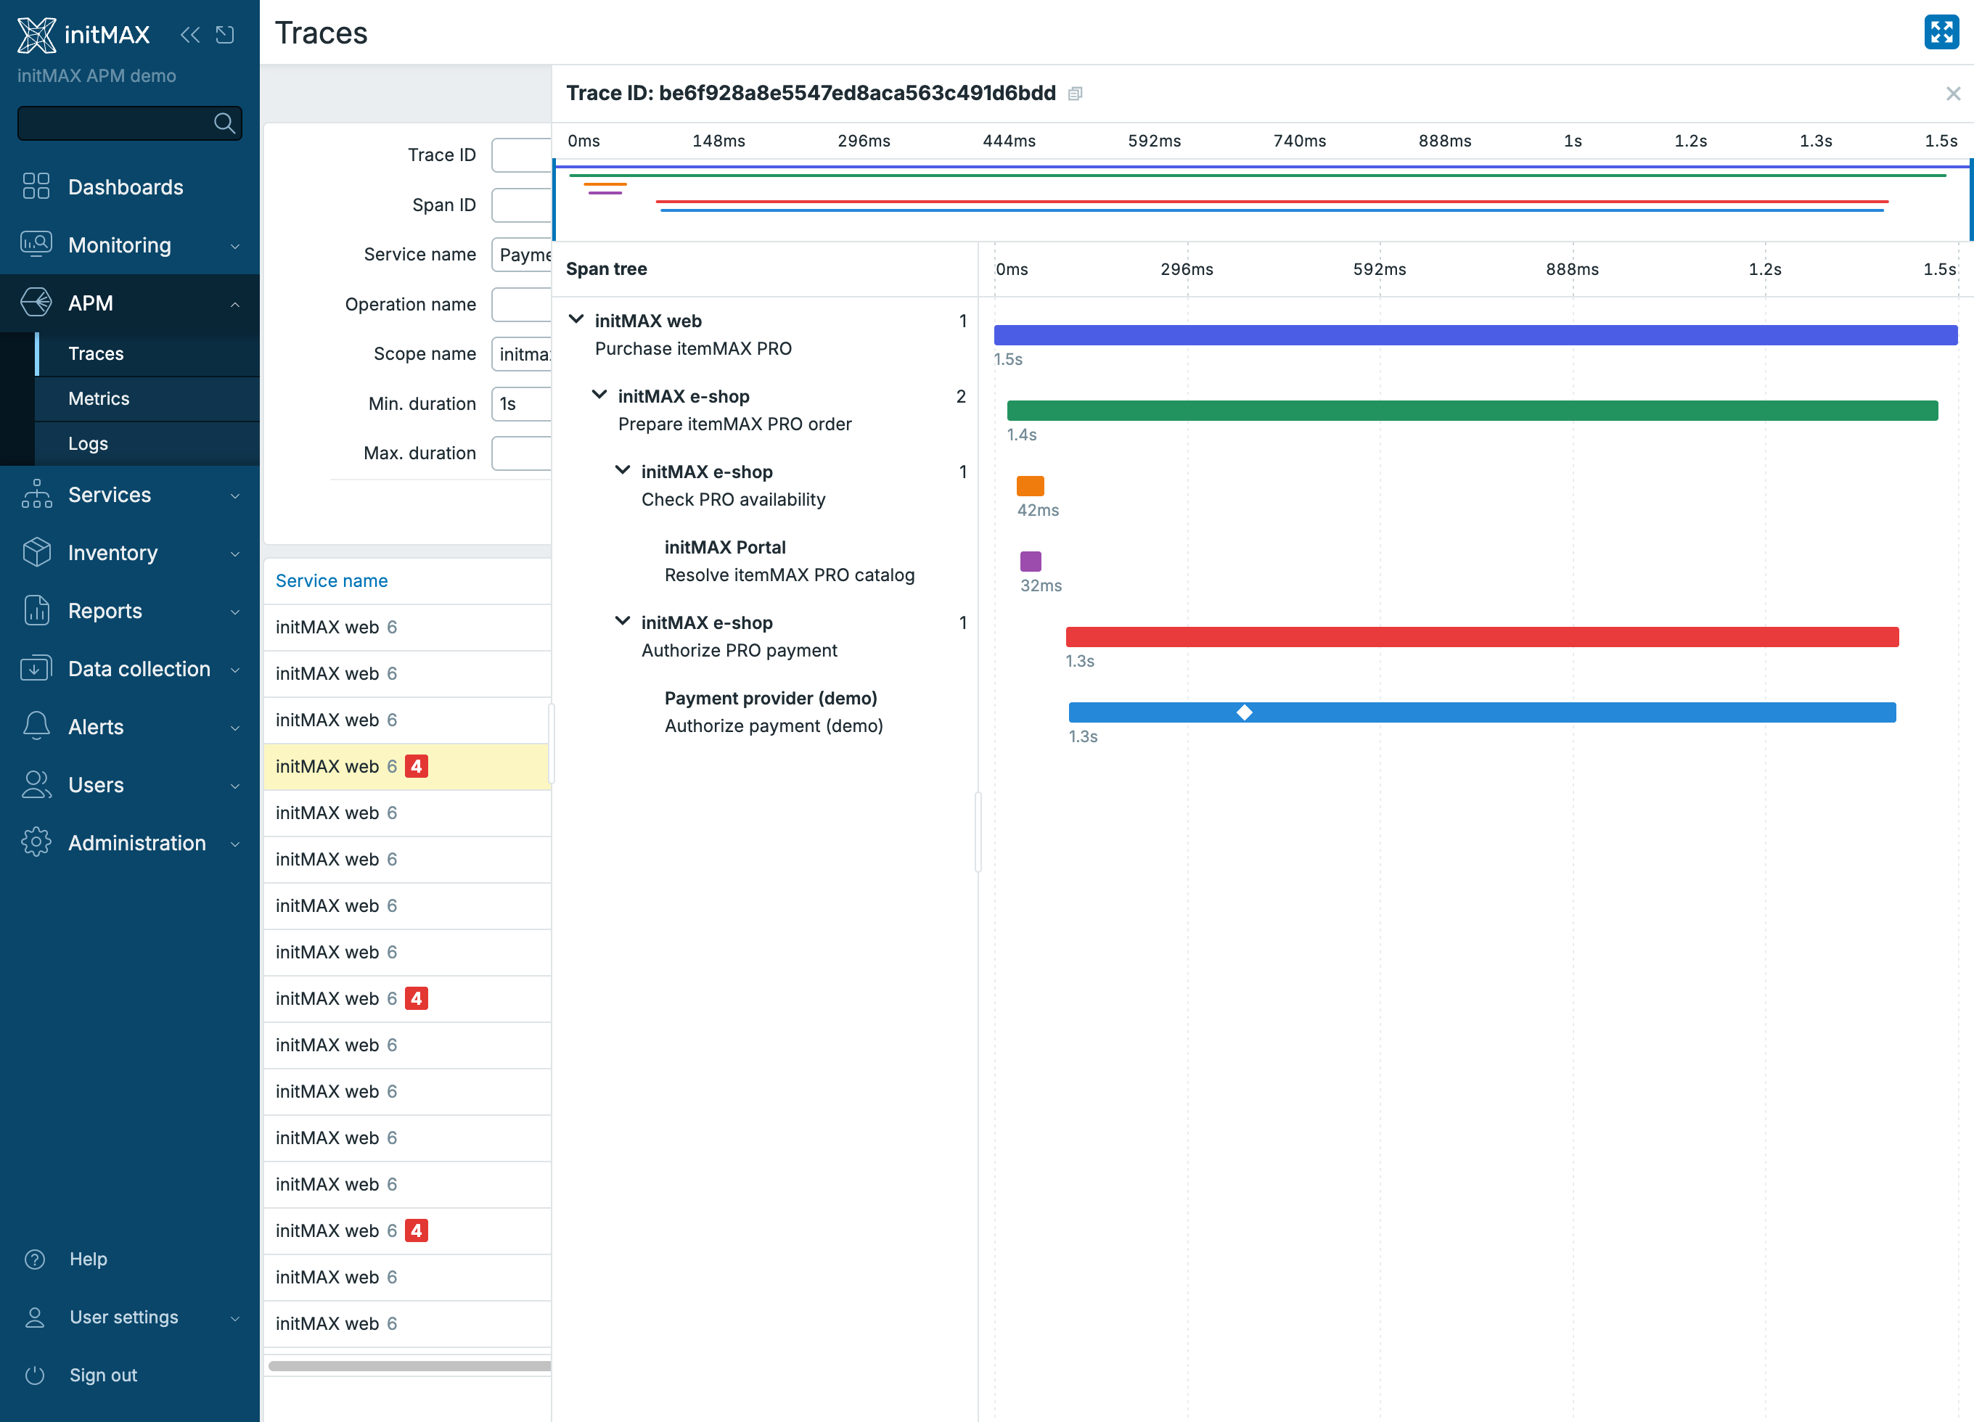
Task: Collapse the Prepare itemMAX PRO order span
Action: (x=599, y=395)
